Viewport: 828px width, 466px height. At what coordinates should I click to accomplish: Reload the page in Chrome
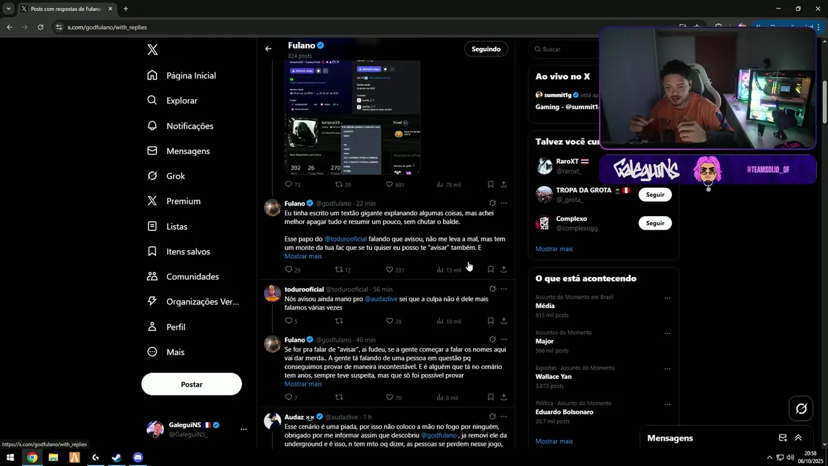[x=40, y=27]
